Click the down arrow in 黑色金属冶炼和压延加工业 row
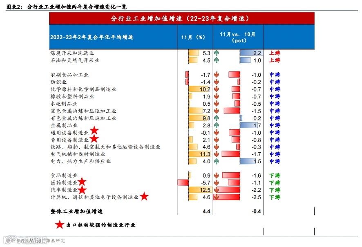362x247 pixels. 216,111
